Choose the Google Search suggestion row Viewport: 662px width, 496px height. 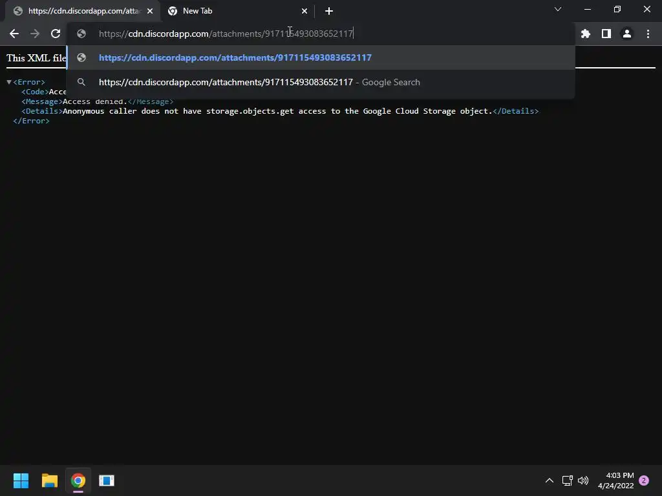321,82
